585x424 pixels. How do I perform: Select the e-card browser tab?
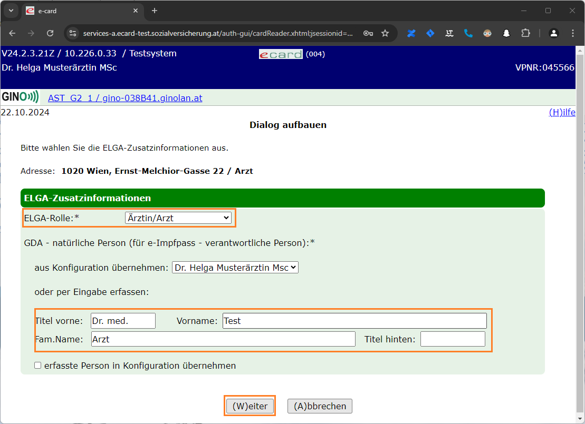click(x=79, y=11)
